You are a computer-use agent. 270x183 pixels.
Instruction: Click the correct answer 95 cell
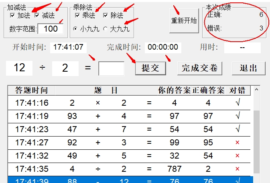(208, 143)
